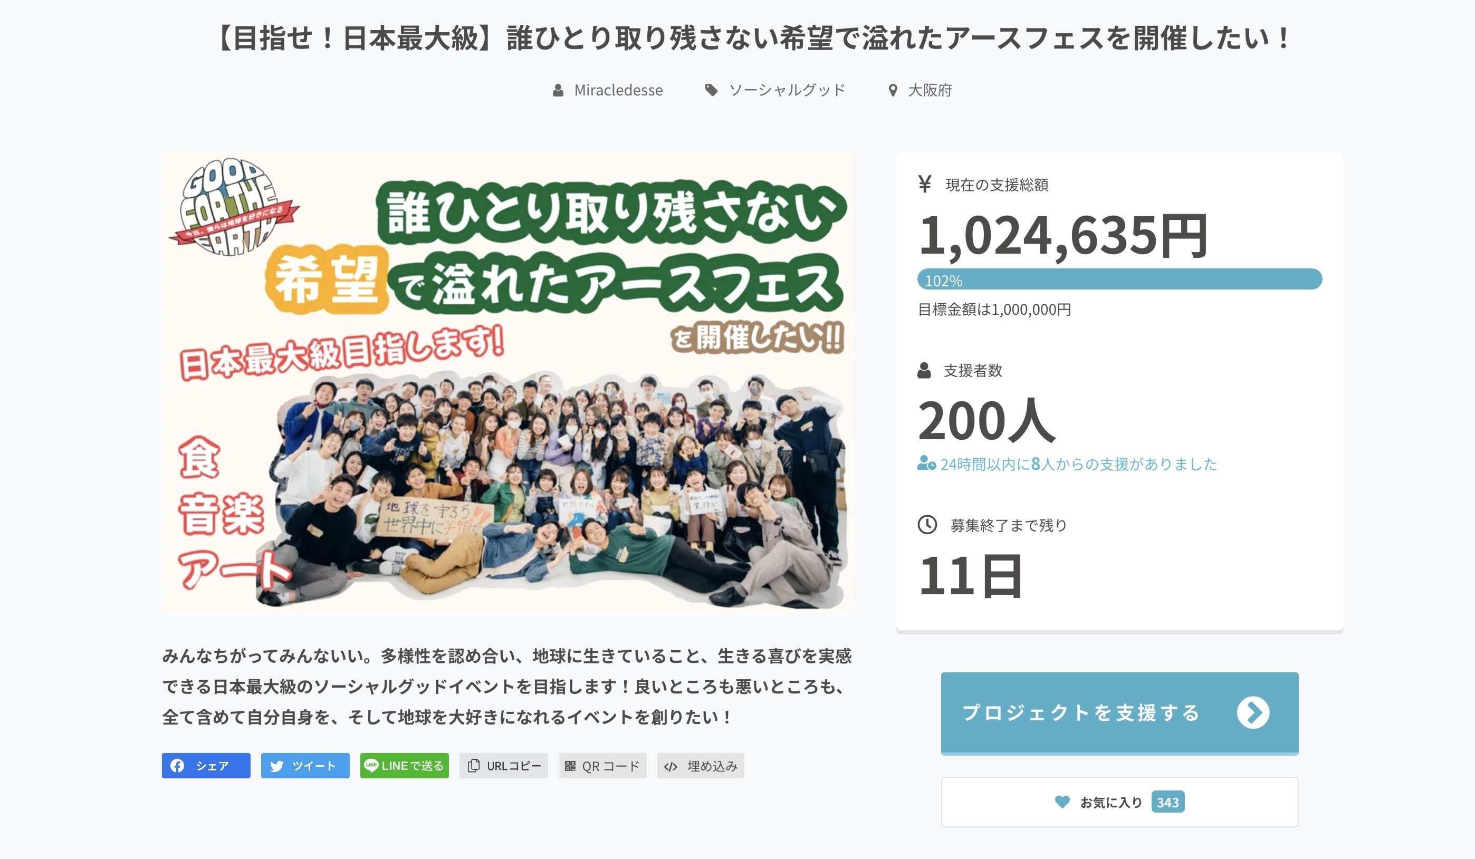The image size is (1475, 859).
Task: Click the 102% funding progress bar
Action: pyautogui.click(x=1119, y=279)
